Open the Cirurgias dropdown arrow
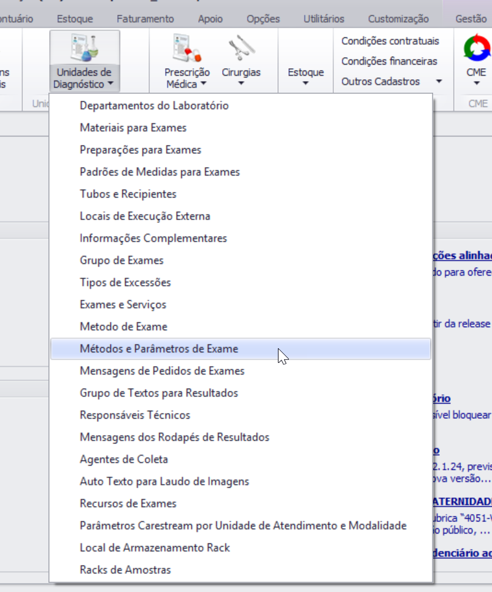Image resolution: width=492 pixels, height=592 pixels. (x=241, y=84)
